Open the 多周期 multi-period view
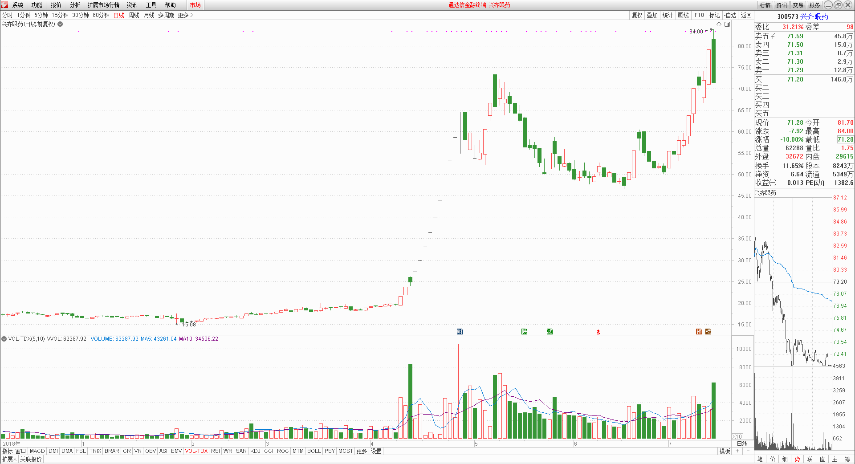This screenshot has height=464, width=855. click(166, 15)
